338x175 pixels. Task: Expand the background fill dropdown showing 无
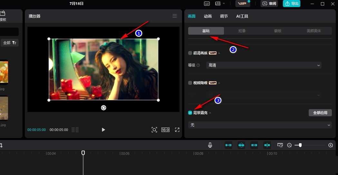tap(260, 125)
